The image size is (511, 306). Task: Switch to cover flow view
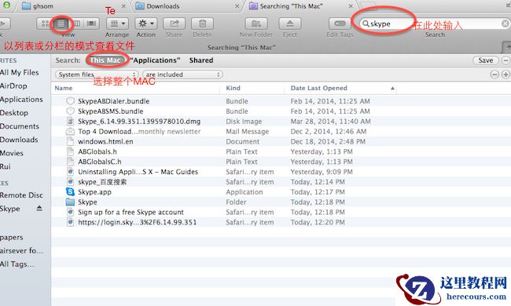click(92, 24)
